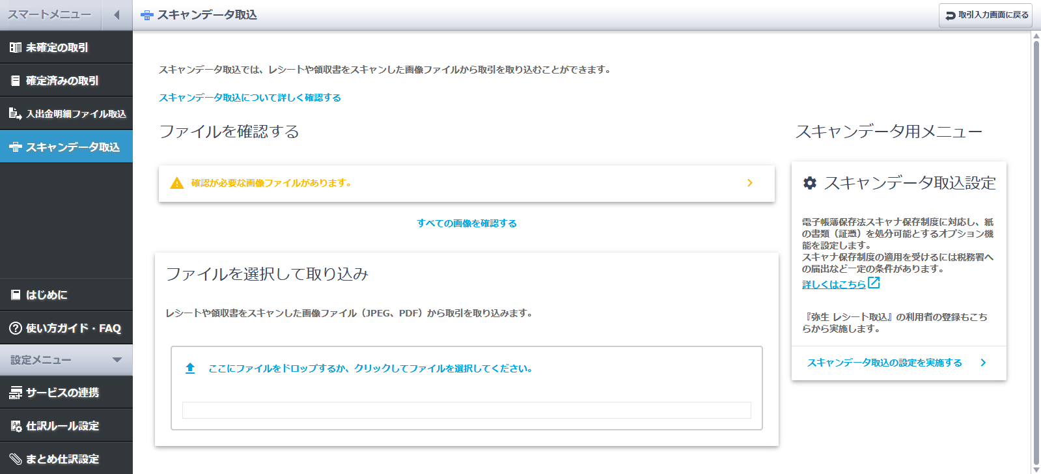
Task: Expand the 設定メニュー dropdown arrow
Action: [117, 360]
